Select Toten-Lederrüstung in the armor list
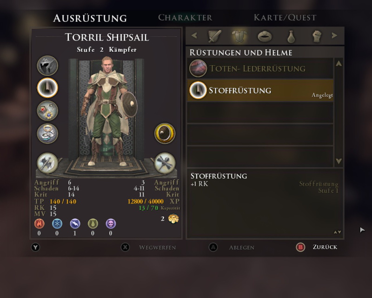The image size is (372, 298). [x=260, y=68]
